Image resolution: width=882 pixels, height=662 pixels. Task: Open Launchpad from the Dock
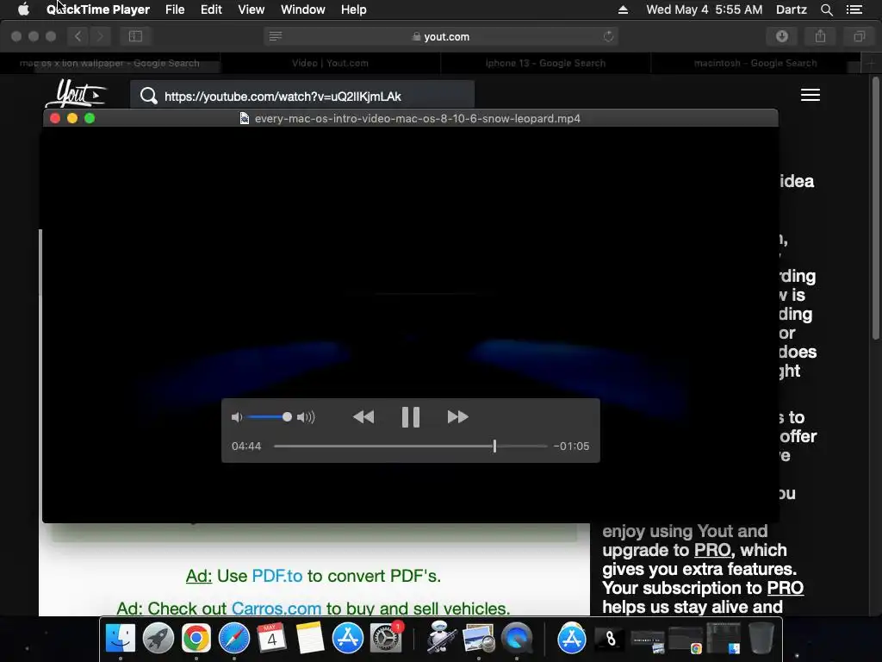[158, 639]
